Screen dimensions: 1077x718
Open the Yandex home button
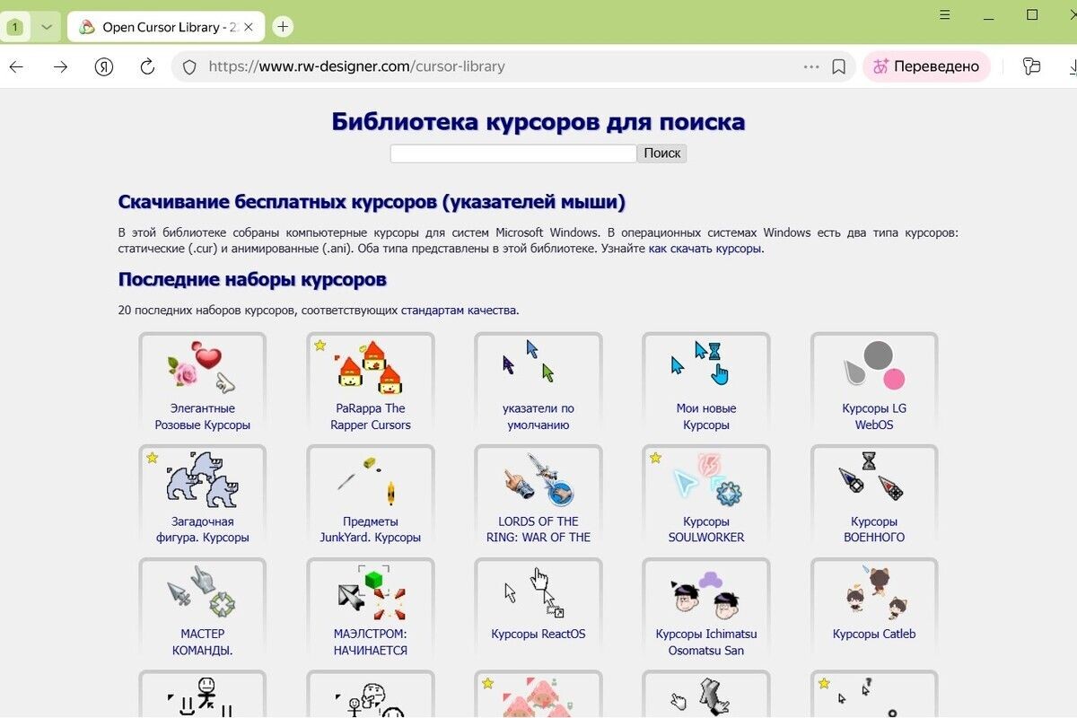point(104,66)
